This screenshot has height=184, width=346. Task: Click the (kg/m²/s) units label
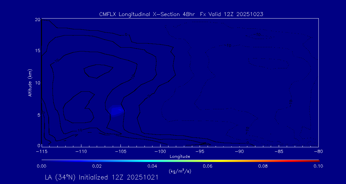click(x=180, y=171)
